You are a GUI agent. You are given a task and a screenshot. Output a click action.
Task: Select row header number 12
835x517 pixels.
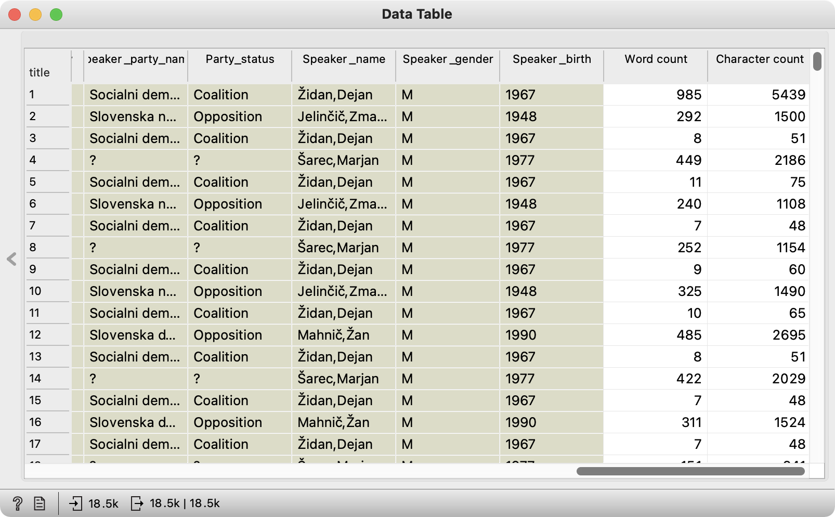coord(47,335)
